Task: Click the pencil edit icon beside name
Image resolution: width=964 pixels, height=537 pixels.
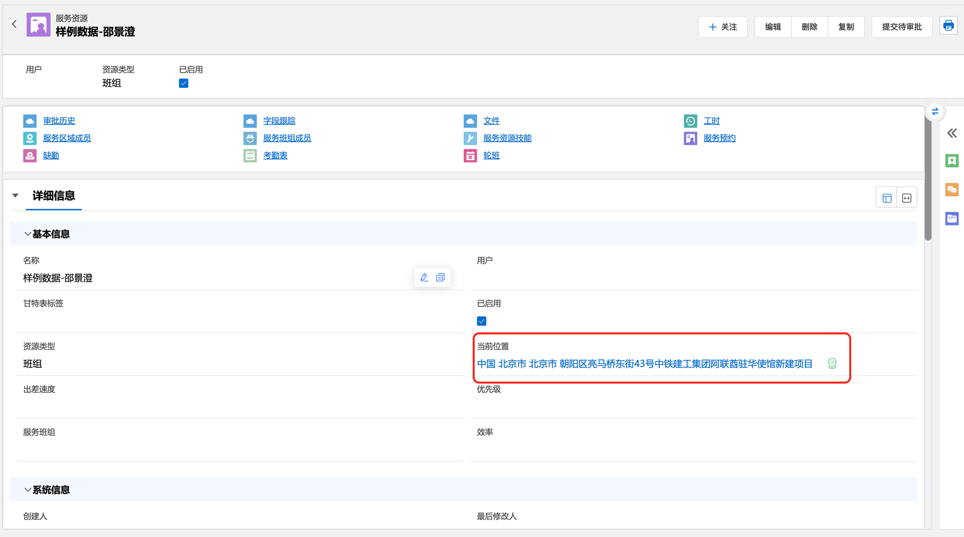Action: [424, 278]
